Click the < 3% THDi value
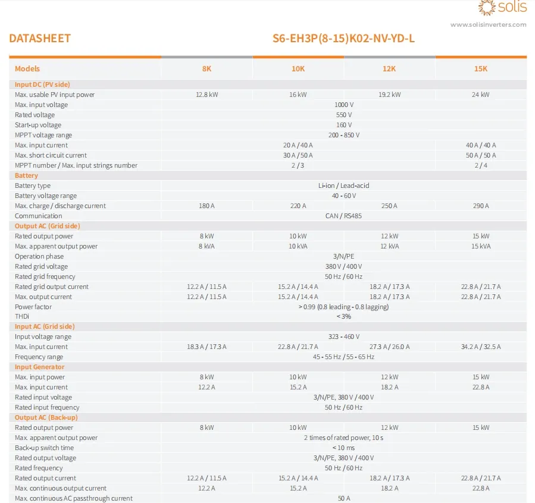 [x=344, y=316]
